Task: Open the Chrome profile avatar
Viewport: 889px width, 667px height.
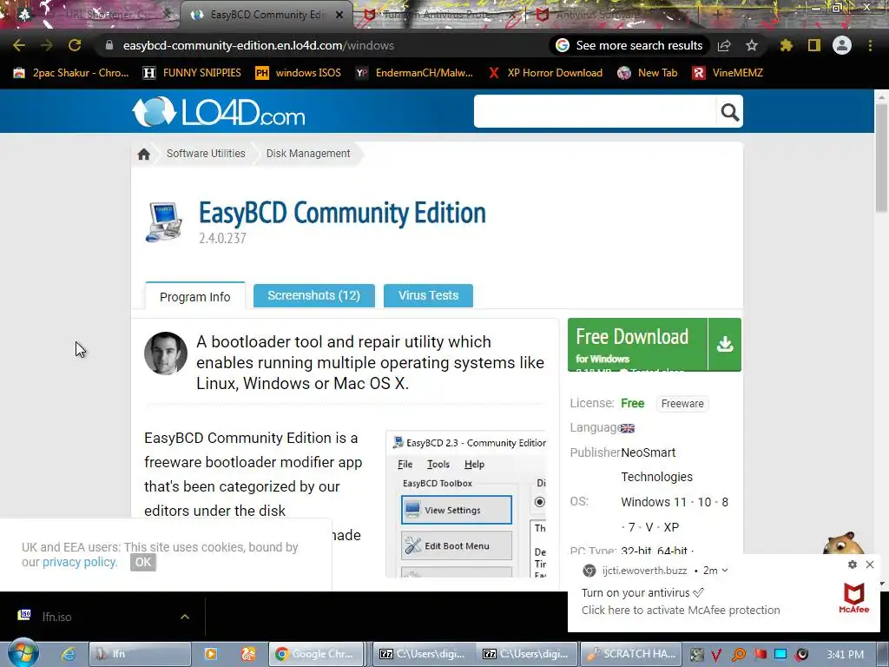Action: [842, 45]
